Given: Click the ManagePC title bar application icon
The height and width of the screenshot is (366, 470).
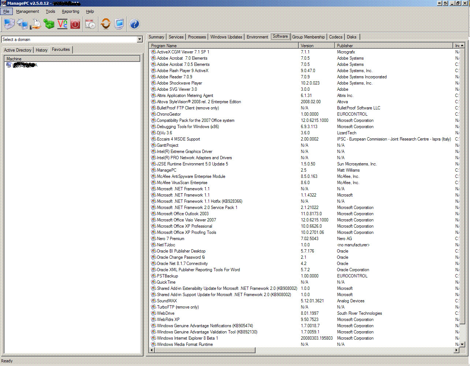Looking at the screenshot, I should pyautogui.click(x=4, y=3).
